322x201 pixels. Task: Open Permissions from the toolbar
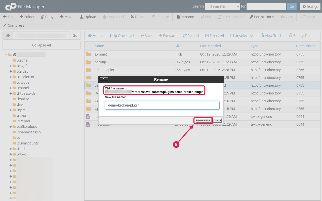(262, 17)
